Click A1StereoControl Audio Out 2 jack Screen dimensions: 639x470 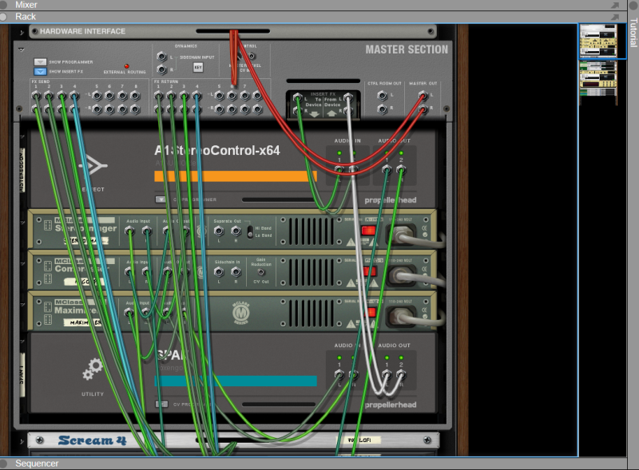coord(401,169)
